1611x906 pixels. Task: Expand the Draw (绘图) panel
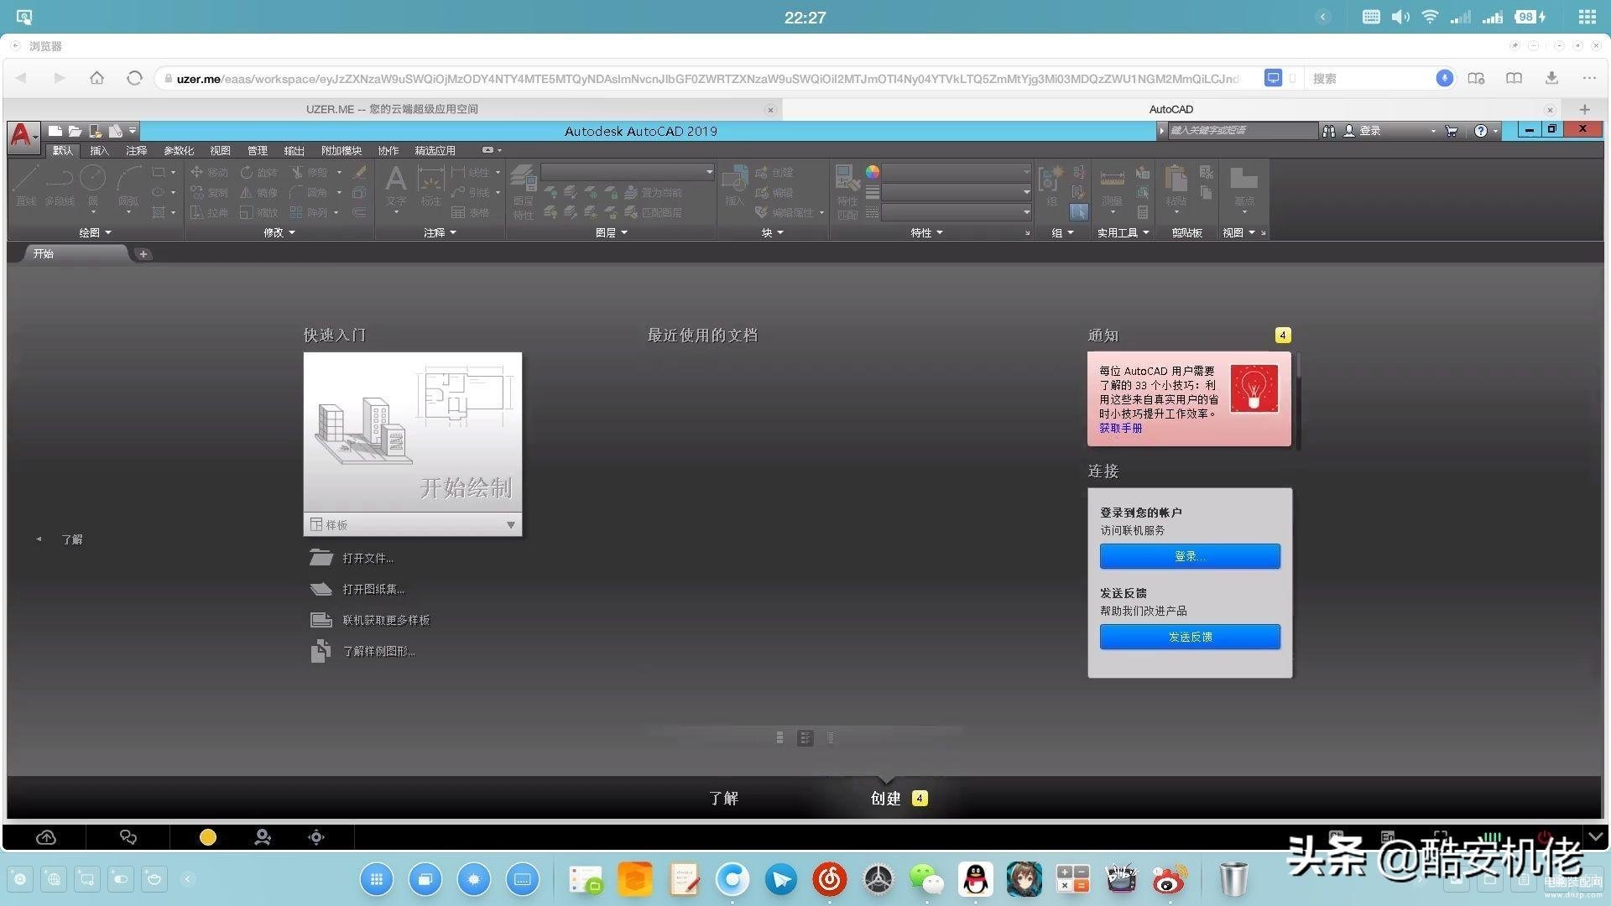(x=95, y=232)
